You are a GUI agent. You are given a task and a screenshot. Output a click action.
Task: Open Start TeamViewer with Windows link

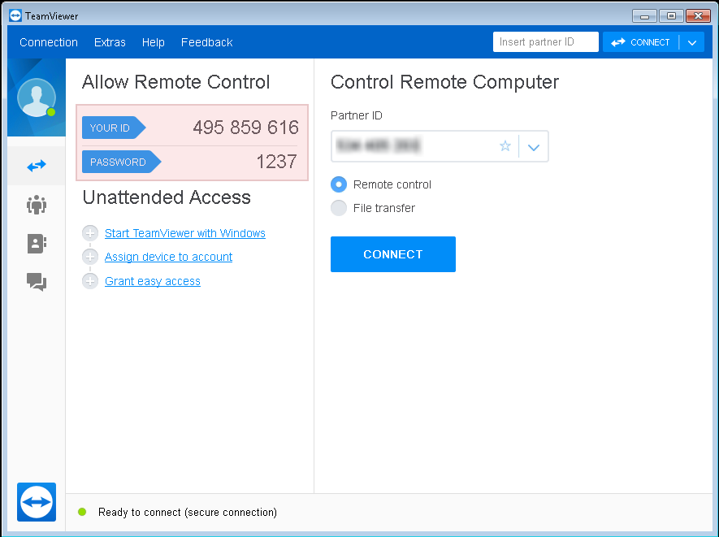(x=184, y=233)
